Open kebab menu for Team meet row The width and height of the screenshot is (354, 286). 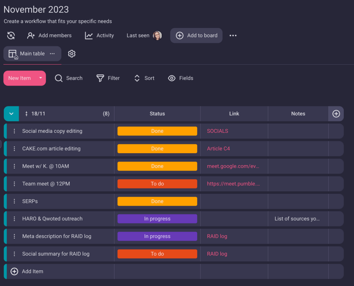(x=13, y=184)
